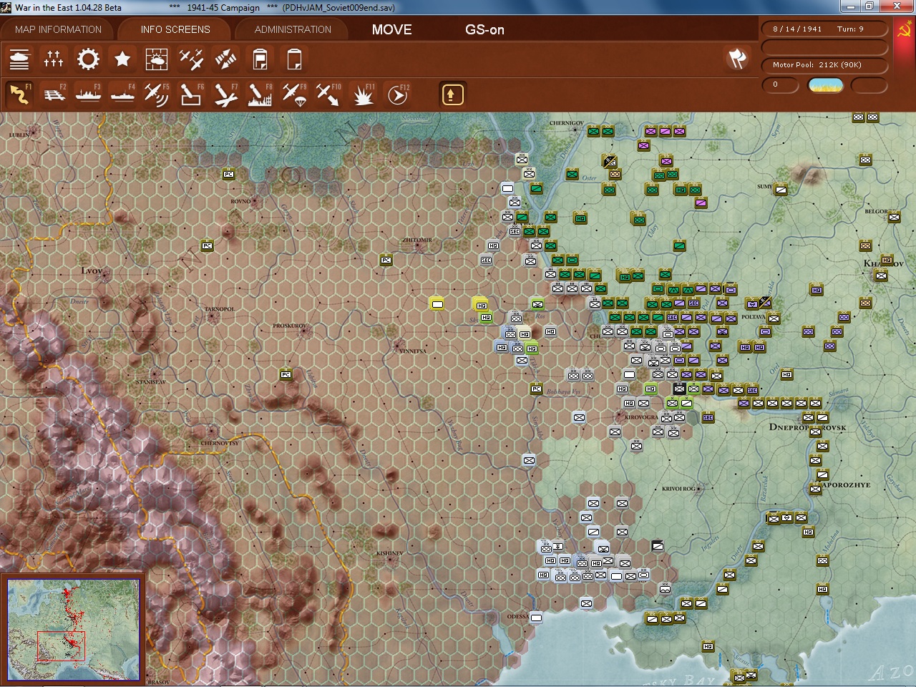The height and width of the screenshot is (687, 916).
Task: Select the F5 air recon mode
Action: tap(157, 94)
